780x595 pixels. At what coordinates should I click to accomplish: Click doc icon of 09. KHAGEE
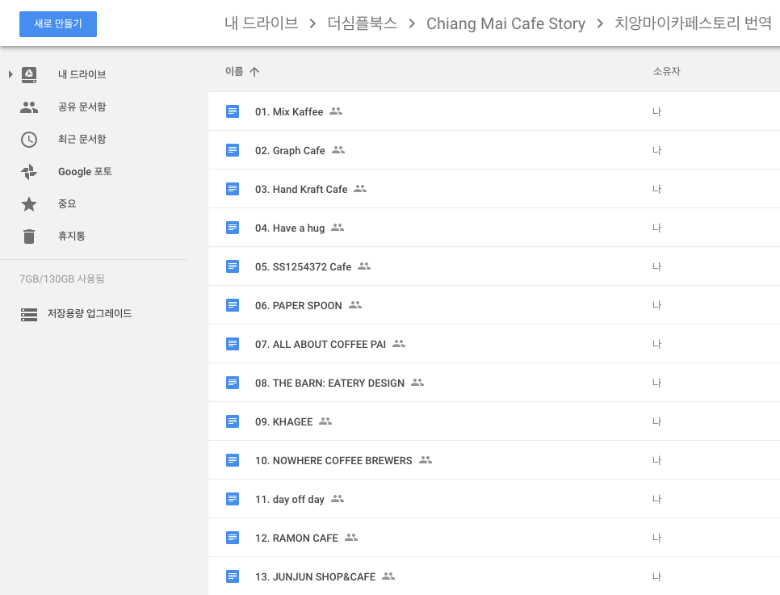233,422
